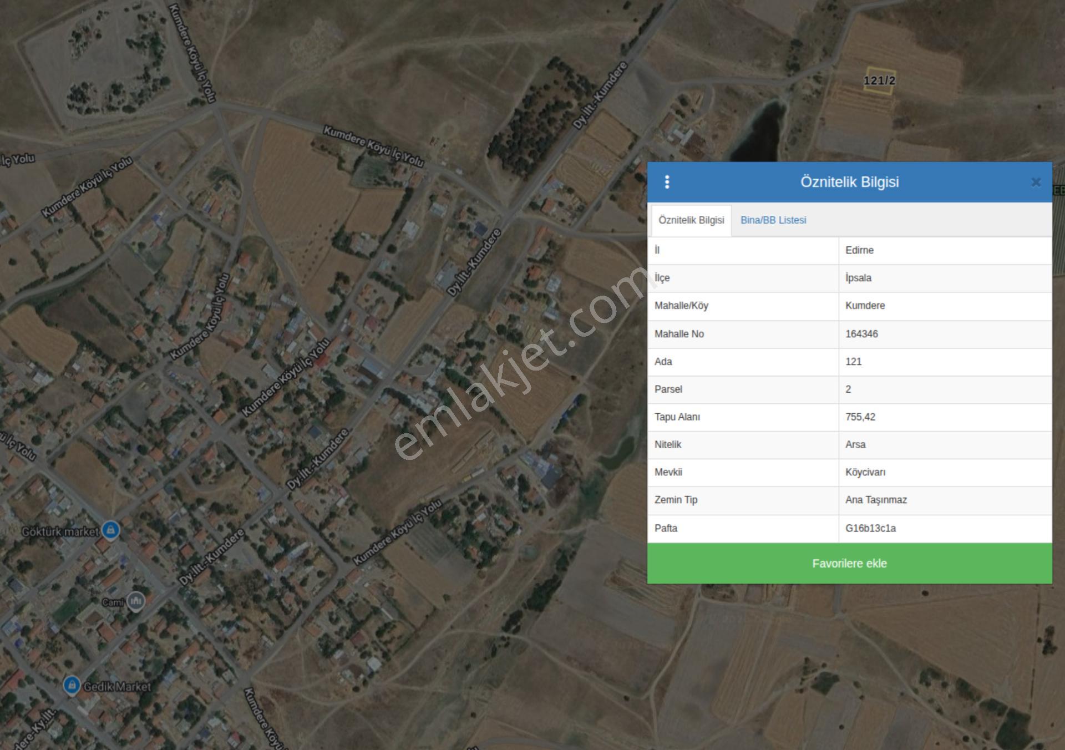
Task: Click the Mahalle/Köy row label
Action: click(681, 306)
